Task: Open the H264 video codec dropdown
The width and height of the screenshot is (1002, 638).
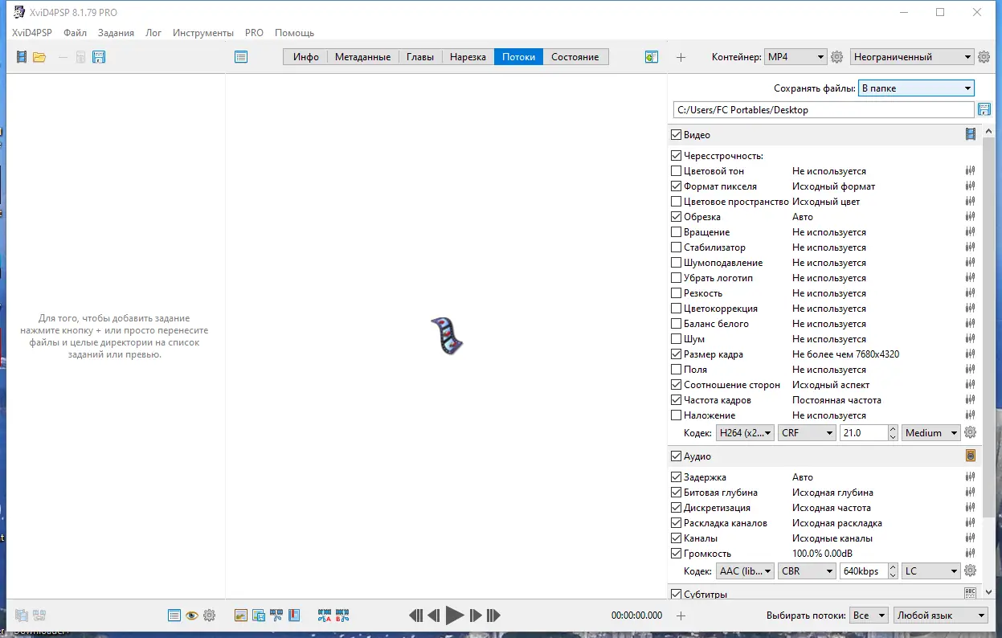Action: [745, 432]
